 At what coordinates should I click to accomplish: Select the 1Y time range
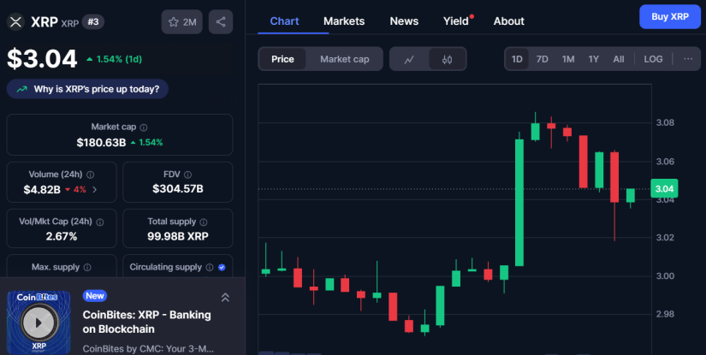coord(593,59)
